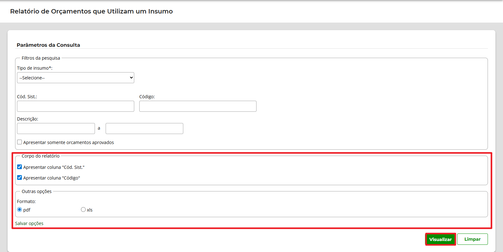Open the Tipo de insumo dropdown
Image resolution: width=503 pixels, height=252 pixels.
pyautogui.click(x=75, y=78)
